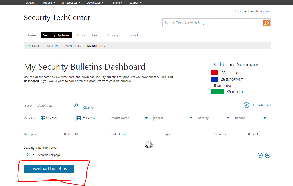Open the Date from calendar icon

(43, 118)
